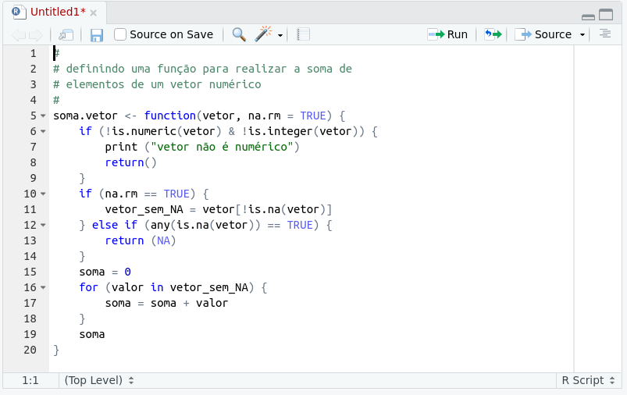Click cursor position 1:1 indicator

coord(30,380)
